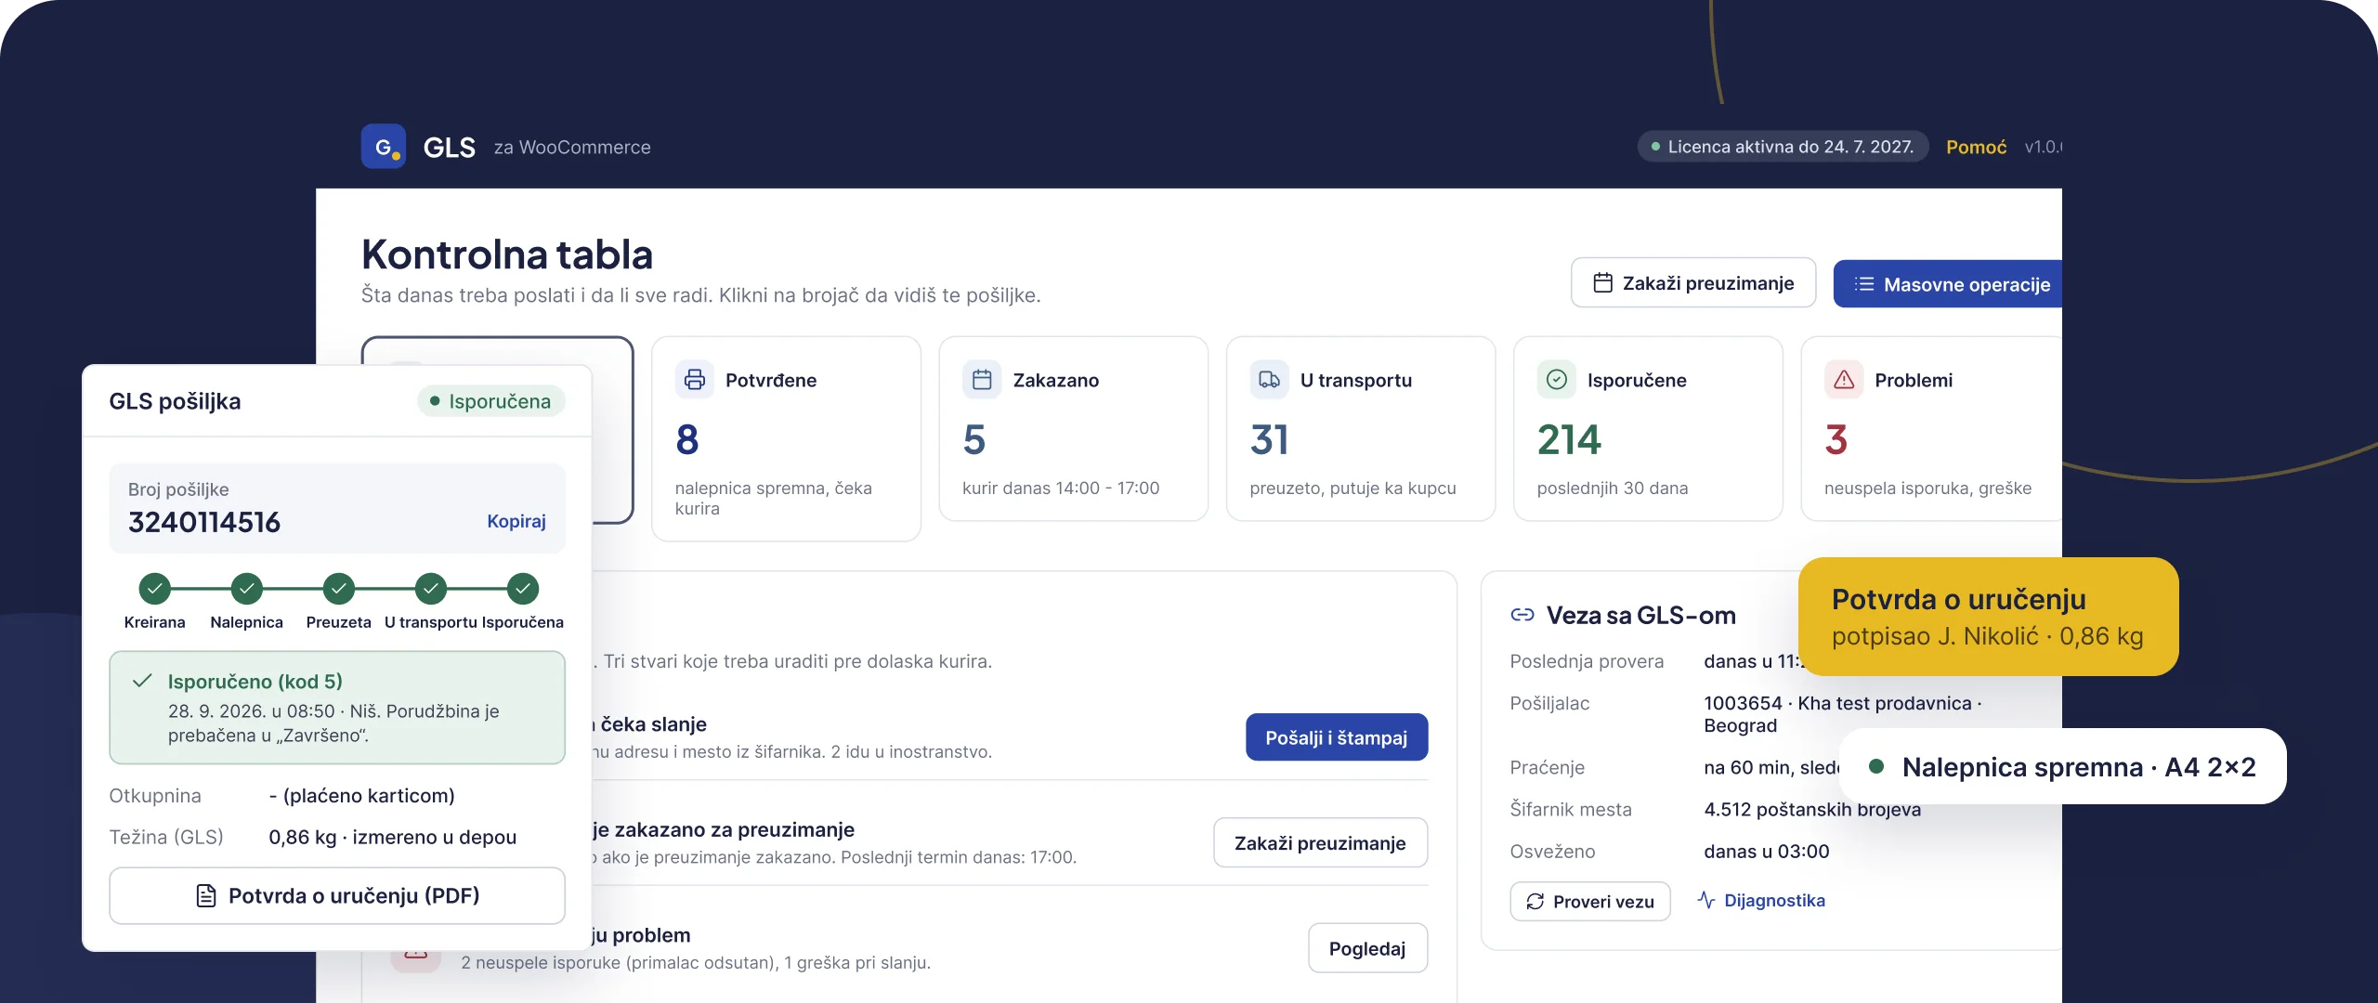Download Potvrda o uručenju (PDF)

click(x=337, y=895)
